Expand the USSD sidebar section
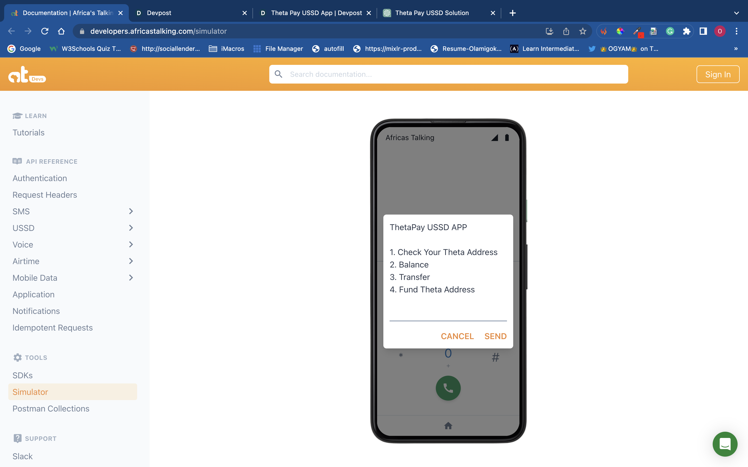748x467 pixels. click(131, 228)
